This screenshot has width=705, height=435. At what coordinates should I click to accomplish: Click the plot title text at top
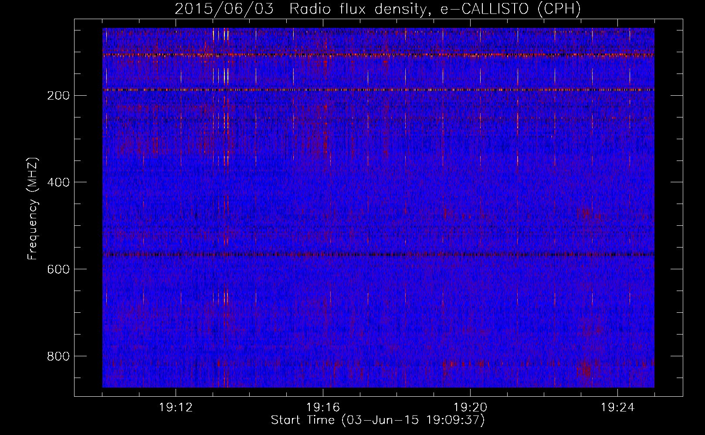coord(378,9)
